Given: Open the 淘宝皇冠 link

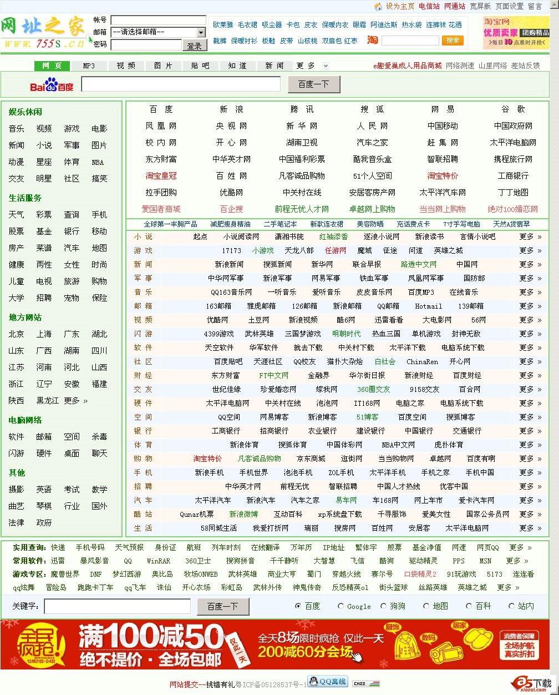Looking at the screenshot, I should pyautogui.click(x=161, y=176).
